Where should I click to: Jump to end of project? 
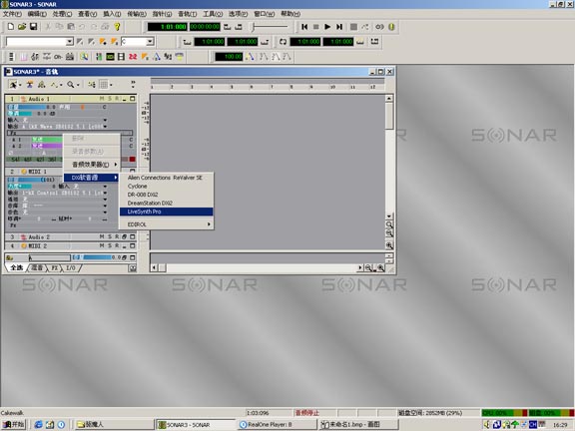pyautogui.click(x=339, y=27)
